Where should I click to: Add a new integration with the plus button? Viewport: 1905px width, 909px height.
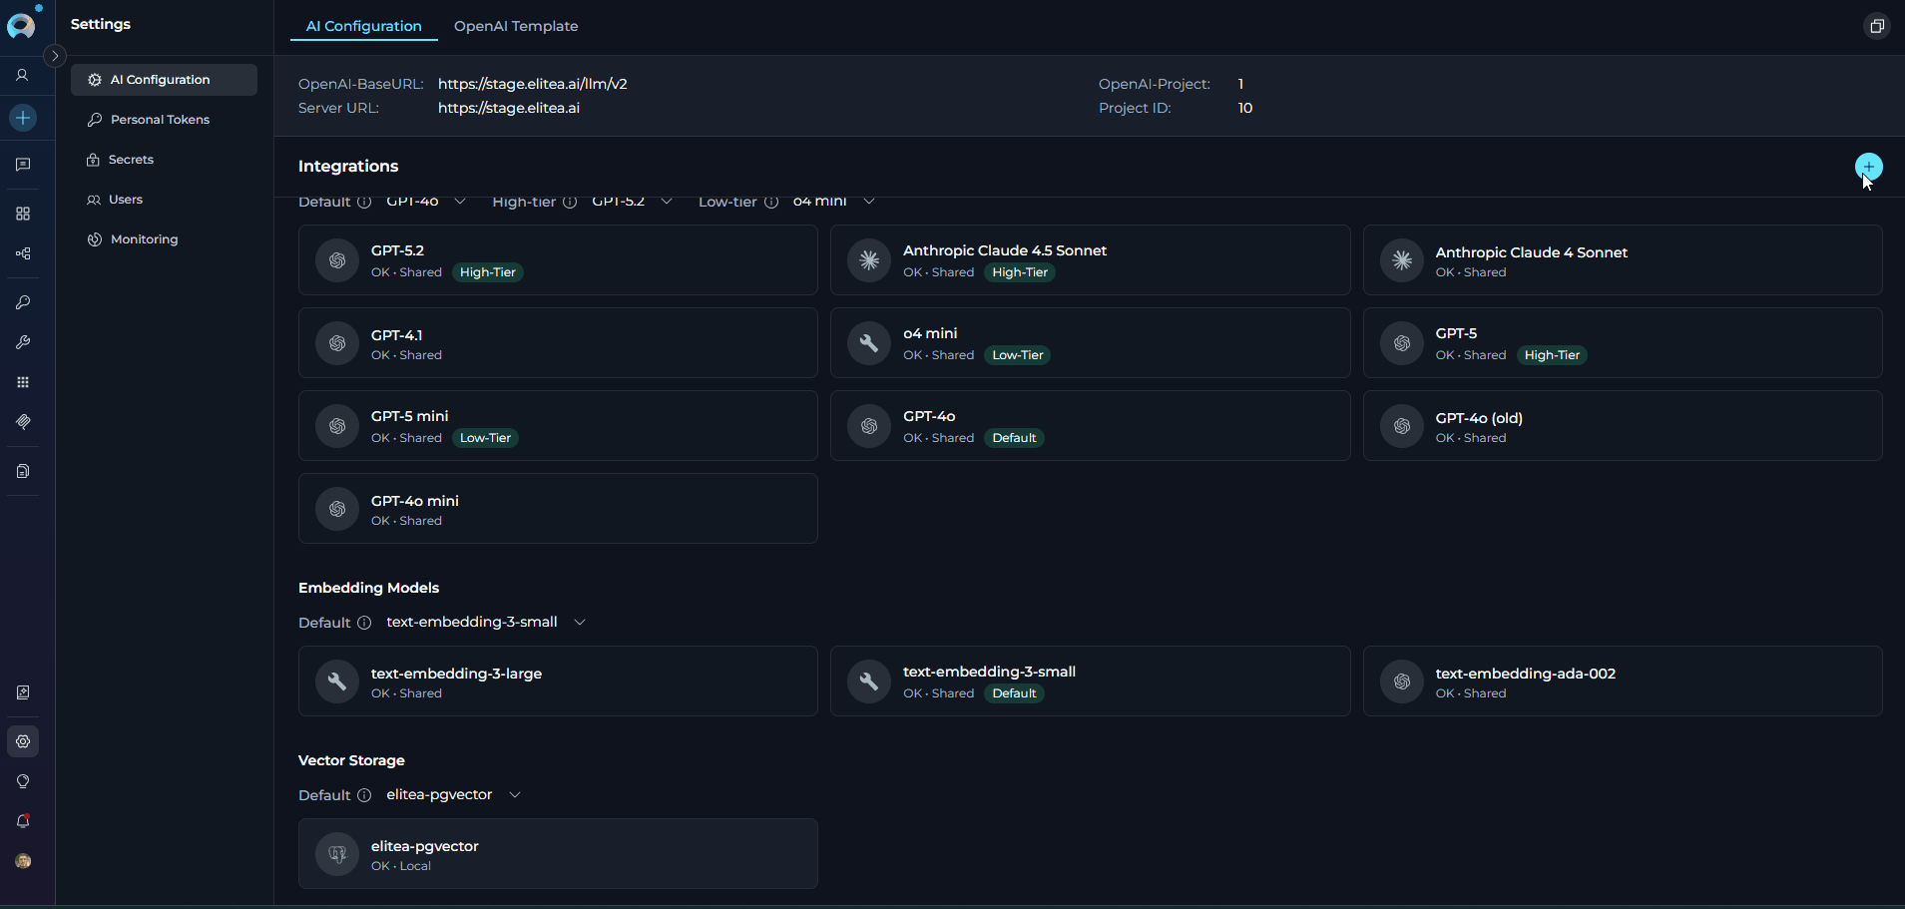[x=1868, y=167]
